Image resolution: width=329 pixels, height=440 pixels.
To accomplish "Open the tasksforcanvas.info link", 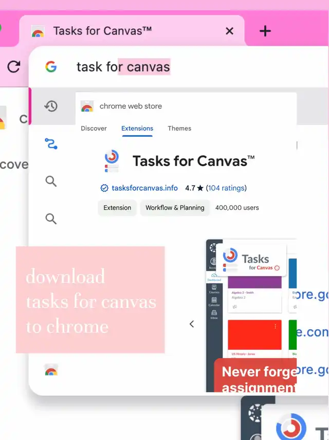I will (x=144, y=188).
